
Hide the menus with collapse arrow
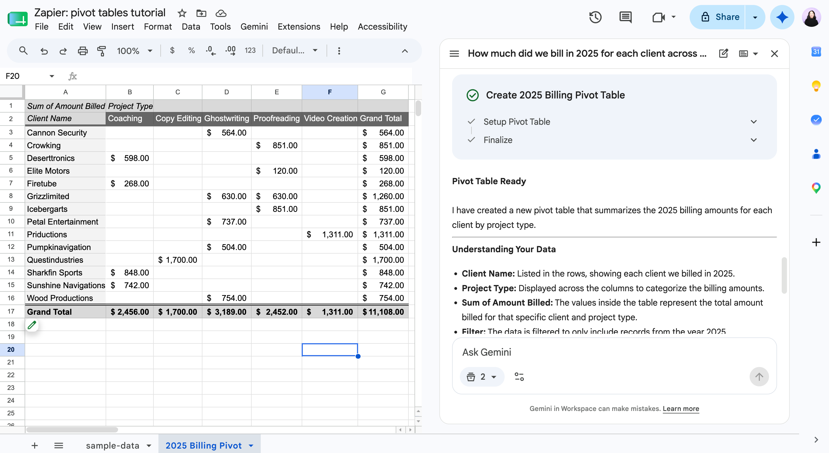[405, 51]
